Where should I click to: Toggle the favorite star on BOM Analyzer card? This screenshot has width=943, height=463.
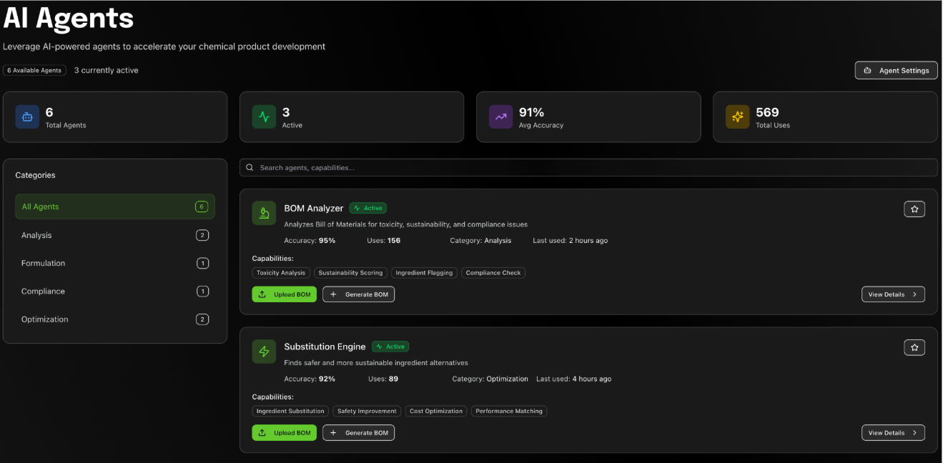tap(914, 209)
